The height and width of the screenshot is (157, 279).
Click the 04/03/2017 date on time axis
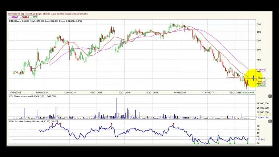pos(180,93)
